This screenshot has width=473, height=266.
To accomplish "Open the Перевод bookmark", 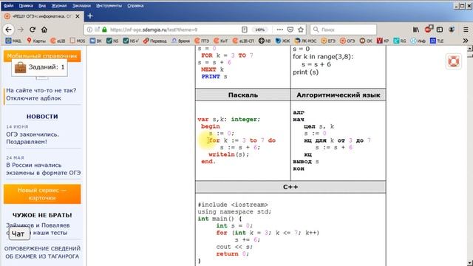I will coord(154,41).
